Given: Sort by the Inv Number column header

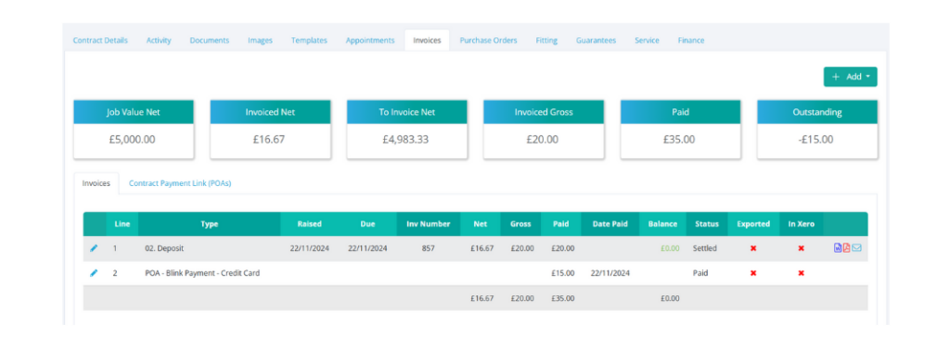Looking at the screenshot, I should coord(429,224).
